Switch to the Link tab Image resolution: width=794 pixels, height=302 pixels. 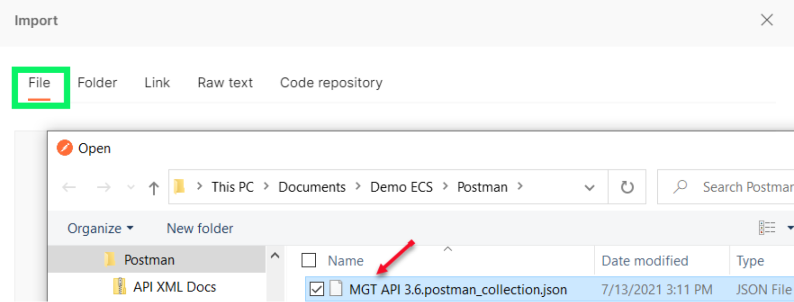(157, 83)
